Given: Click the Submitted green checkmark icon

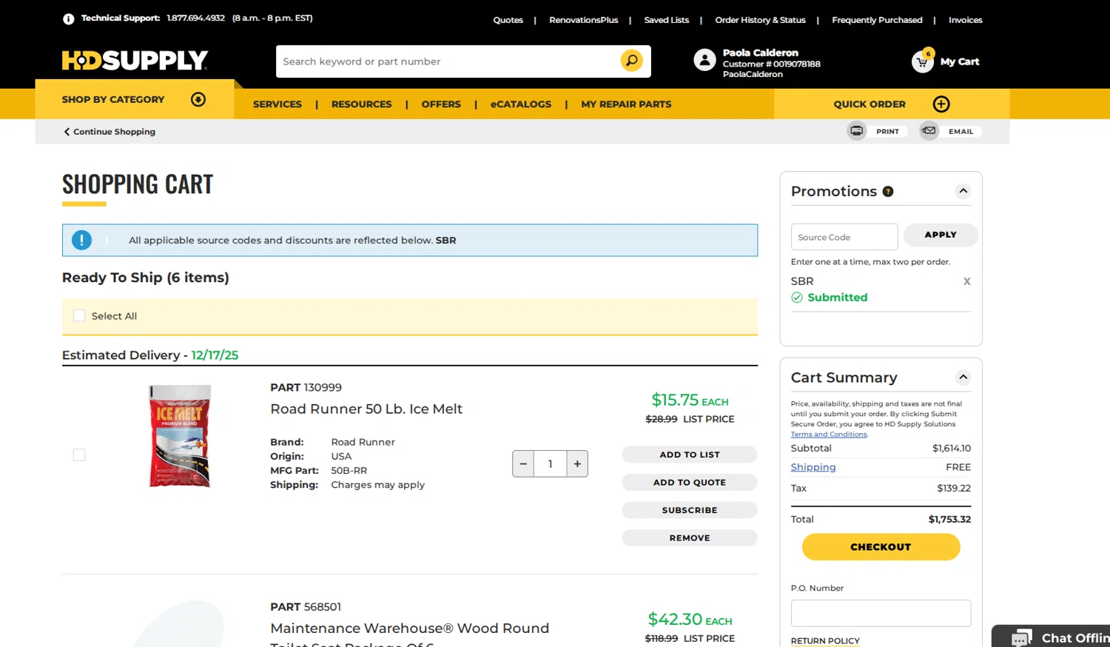Looking at the screenshot, I should click(797, 298).
